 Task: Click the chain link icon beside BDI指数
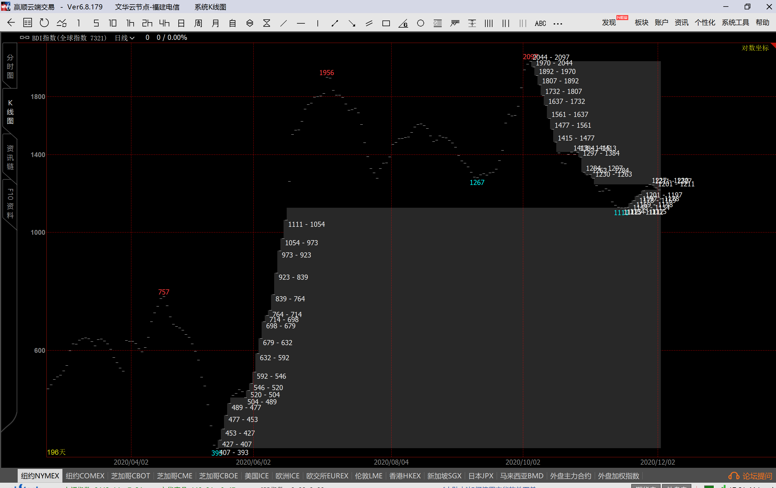25,38
